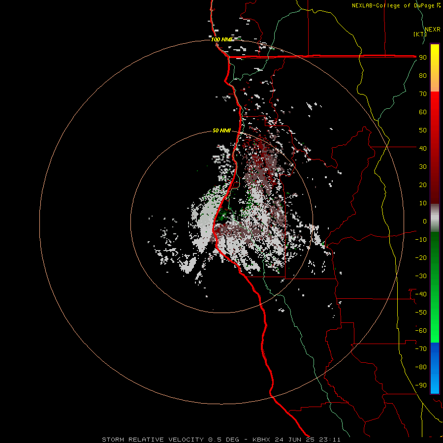
Task: Click the 'KBHX' radar site identifier
Action: [261, 440]
